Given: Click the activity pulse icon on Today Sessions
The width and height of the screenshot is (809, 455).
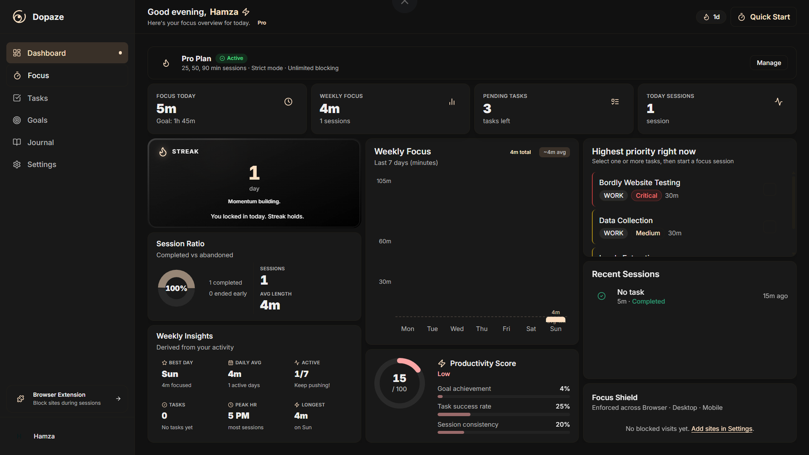Looking at the screenshot, I should click(778, 102).
